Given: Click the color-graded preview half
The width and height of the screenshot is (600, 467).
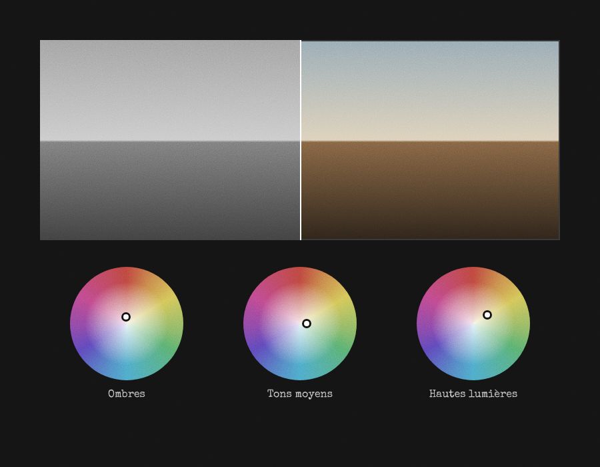Looking at the screenshot, I should 431,140.
